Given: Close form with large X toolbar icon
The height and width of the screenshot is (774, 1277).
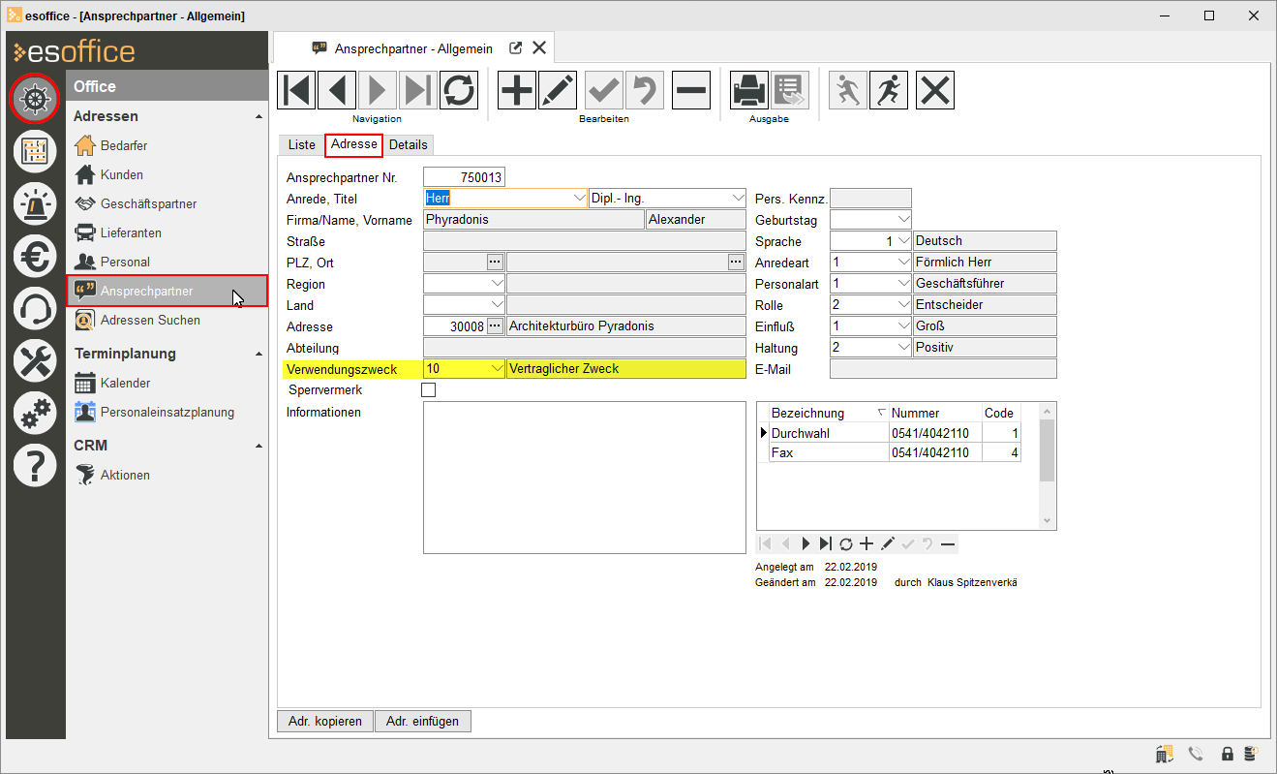Looking at the screenshot, I should click(935, 90).
